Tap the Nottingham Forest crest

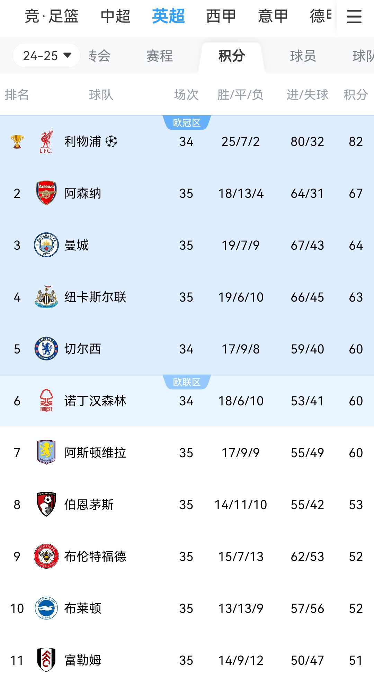pos(46,401)
